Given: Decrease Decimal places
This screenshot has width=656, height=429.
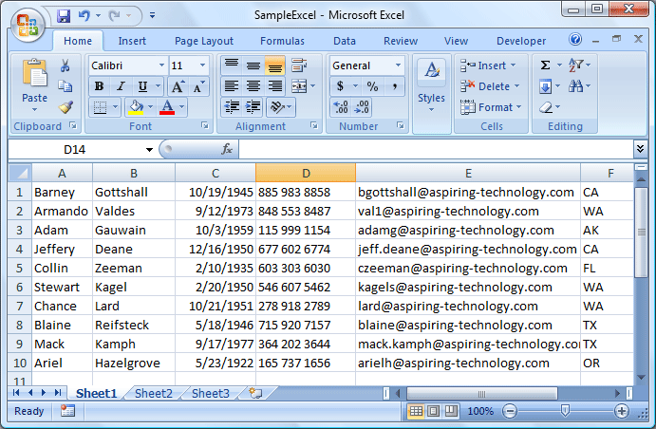Looking at the screenshot, I should point(362,107).
